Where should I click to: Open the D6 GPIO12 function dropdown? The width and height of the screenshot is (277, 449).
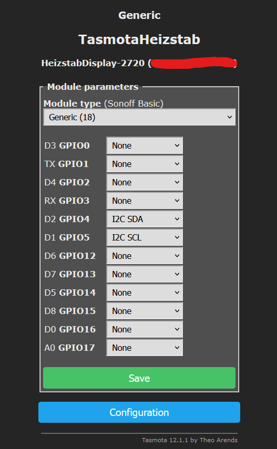point(145,256)
